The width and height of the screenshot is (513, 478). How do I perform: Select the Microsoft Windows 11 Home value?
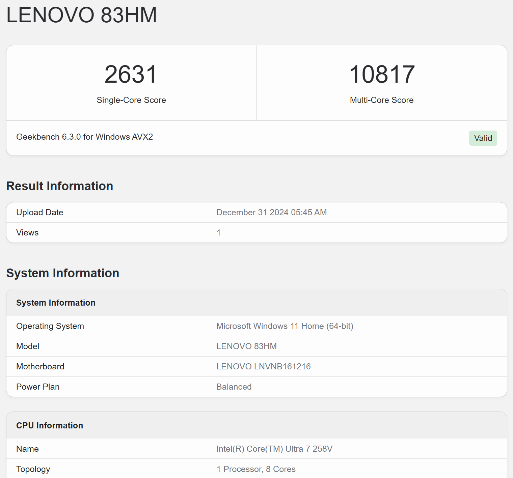tap(285, 326)
